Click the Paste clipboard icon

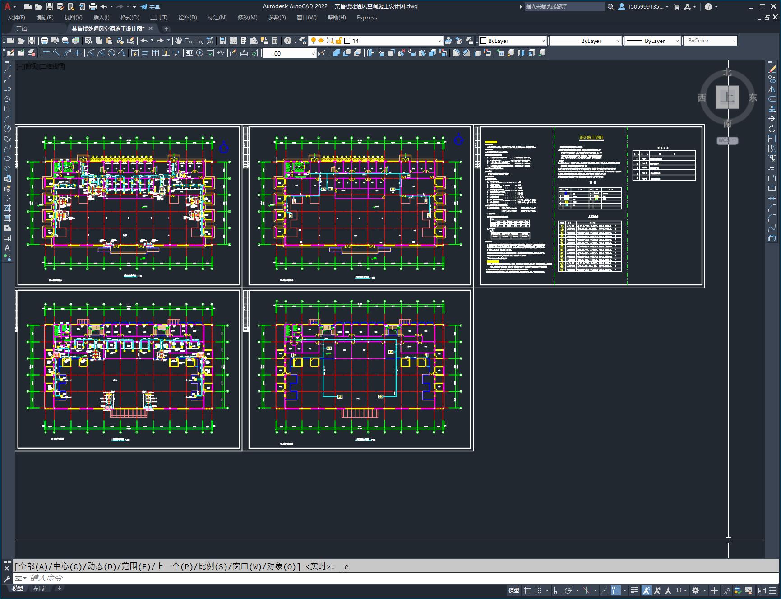click(x=109, y=41)
